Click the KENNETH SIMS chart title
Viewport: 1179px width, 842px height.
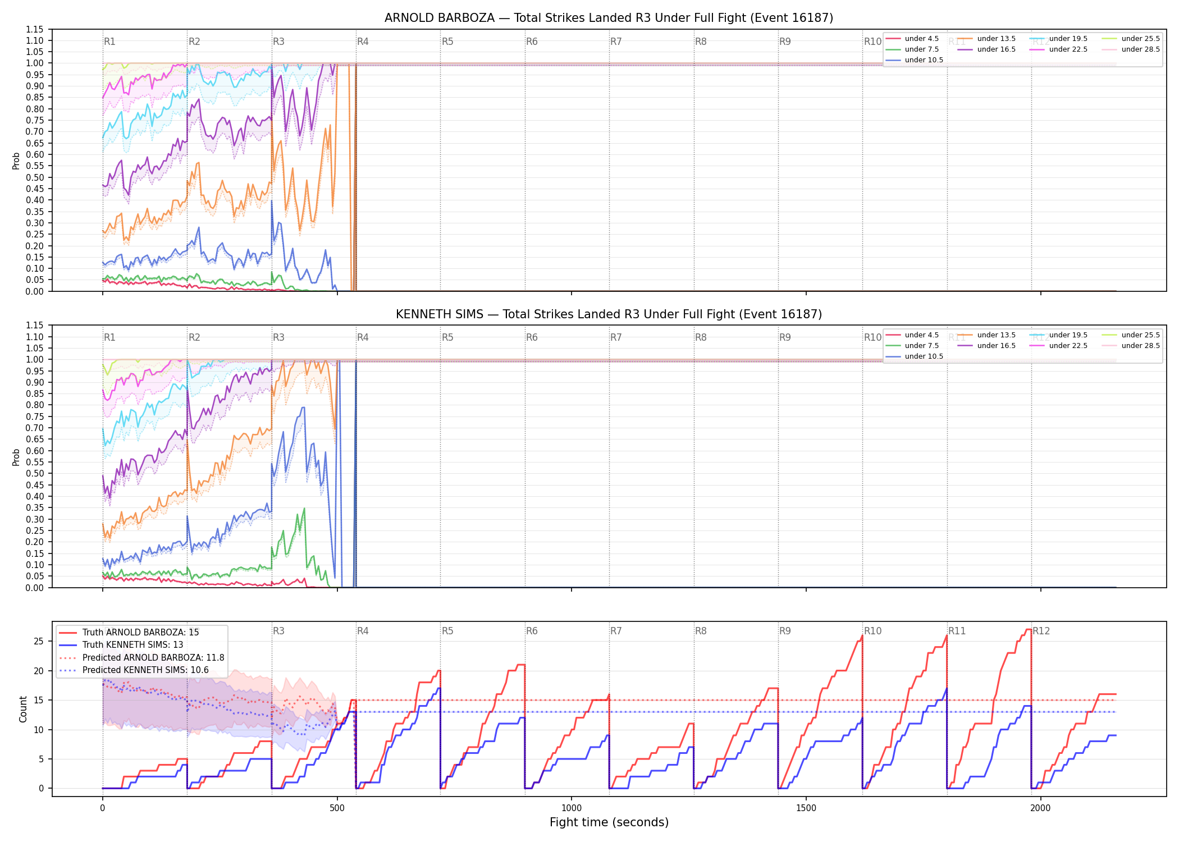pos(609,314)
